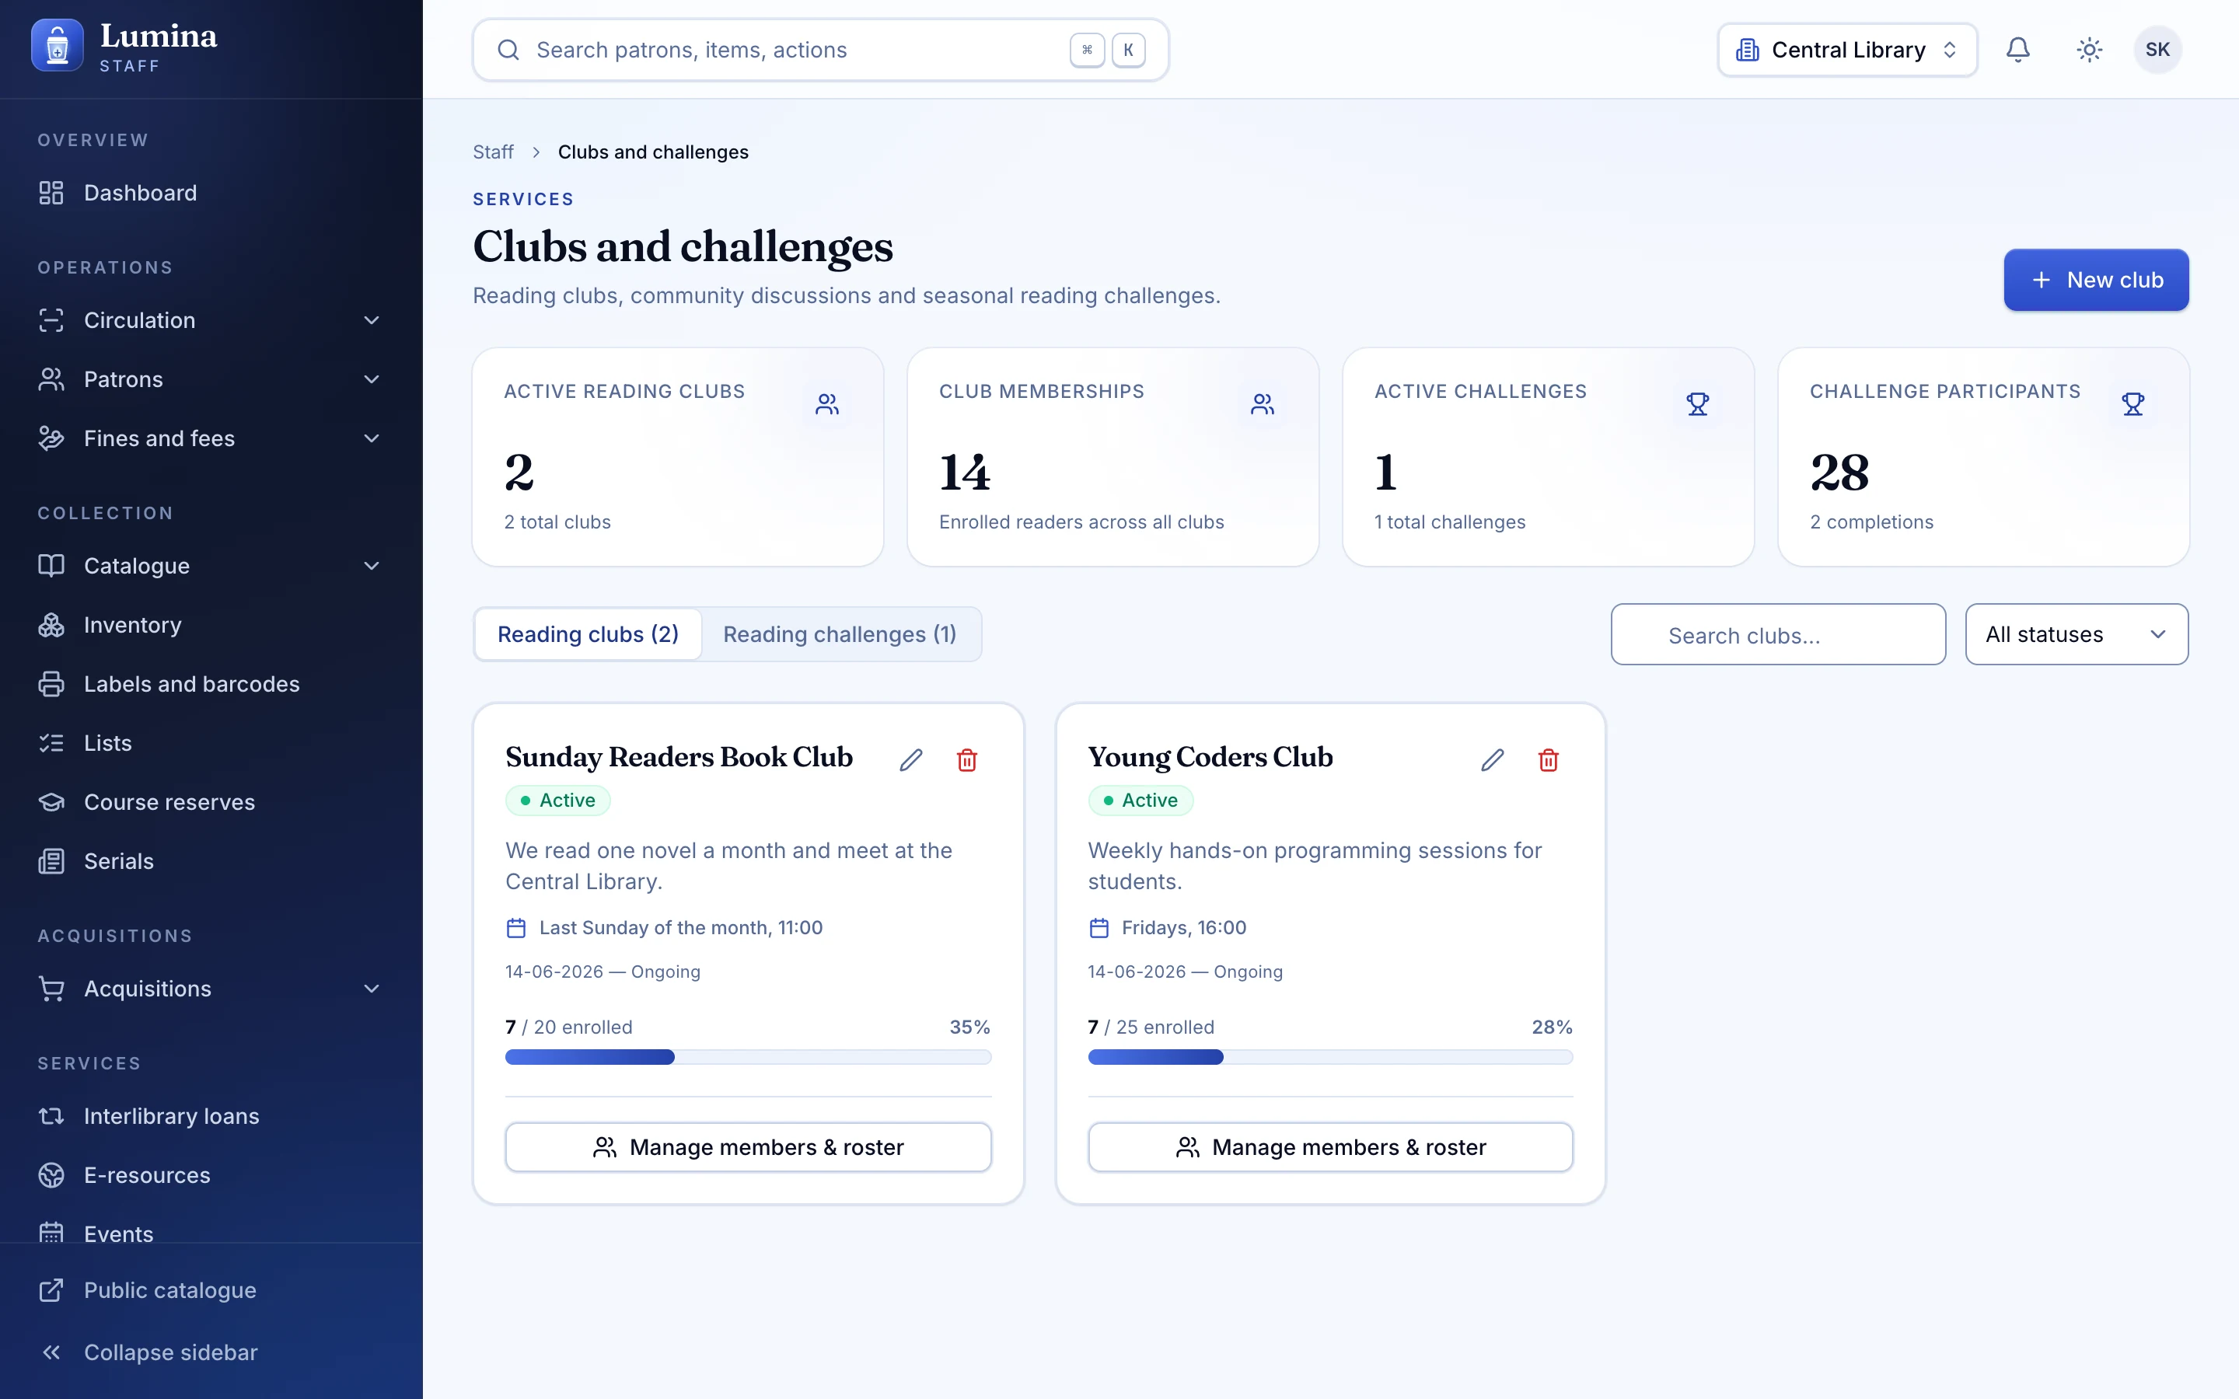2239x1399 pixels.
Task: Click the Active Reading Clubs people icon
Action: 827,404
